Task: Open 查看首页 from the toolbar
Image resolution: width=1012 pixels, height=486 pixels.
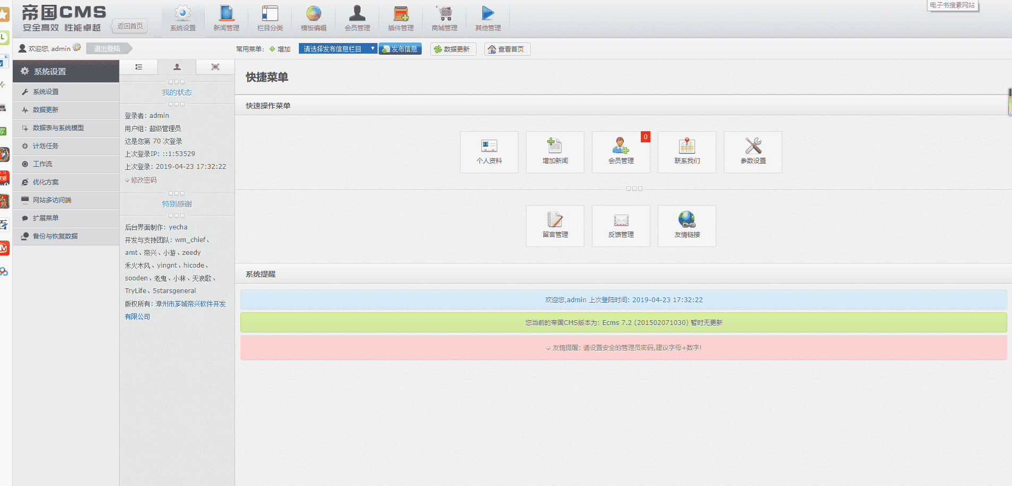Action: pos(507,49)
